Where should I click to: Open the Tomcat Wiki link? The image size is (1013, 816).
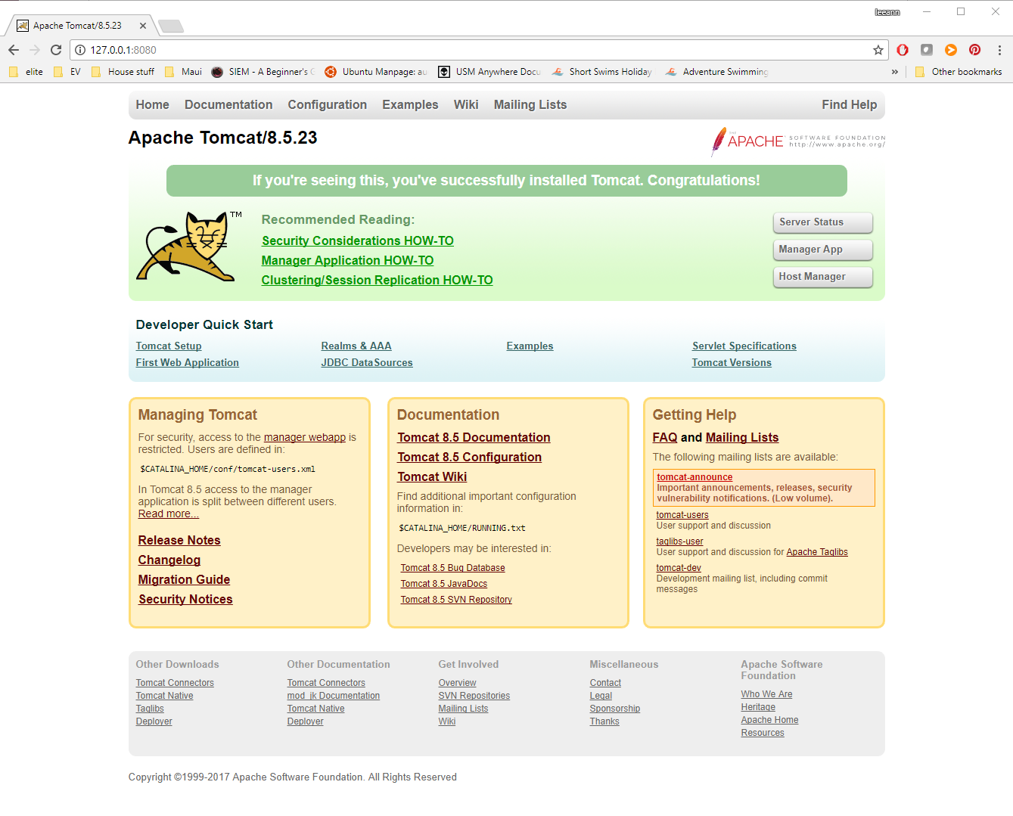point(433,476)
